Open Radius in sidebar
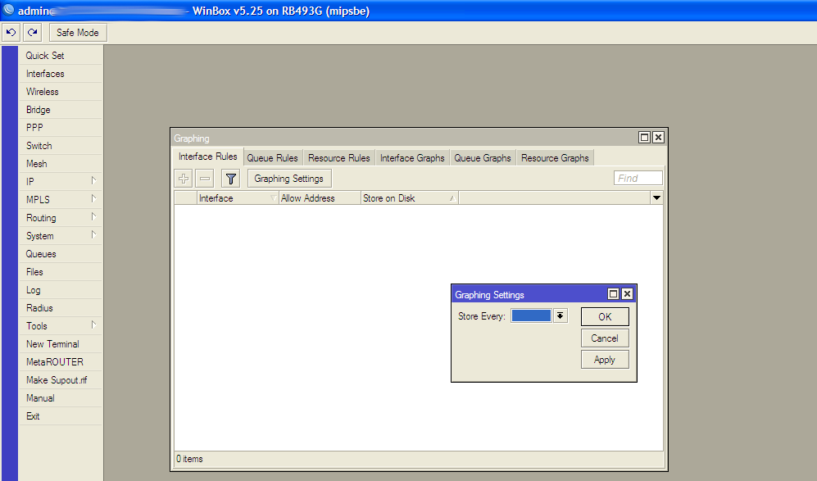 click(61, 308)
